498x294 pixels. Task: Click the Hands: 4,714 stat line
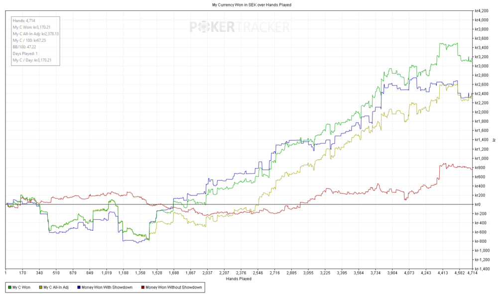(x=24, y=20)
